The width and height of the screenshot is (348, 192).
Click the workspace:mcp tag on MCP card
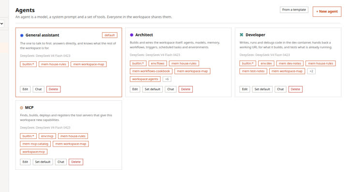tap(34, 151)
